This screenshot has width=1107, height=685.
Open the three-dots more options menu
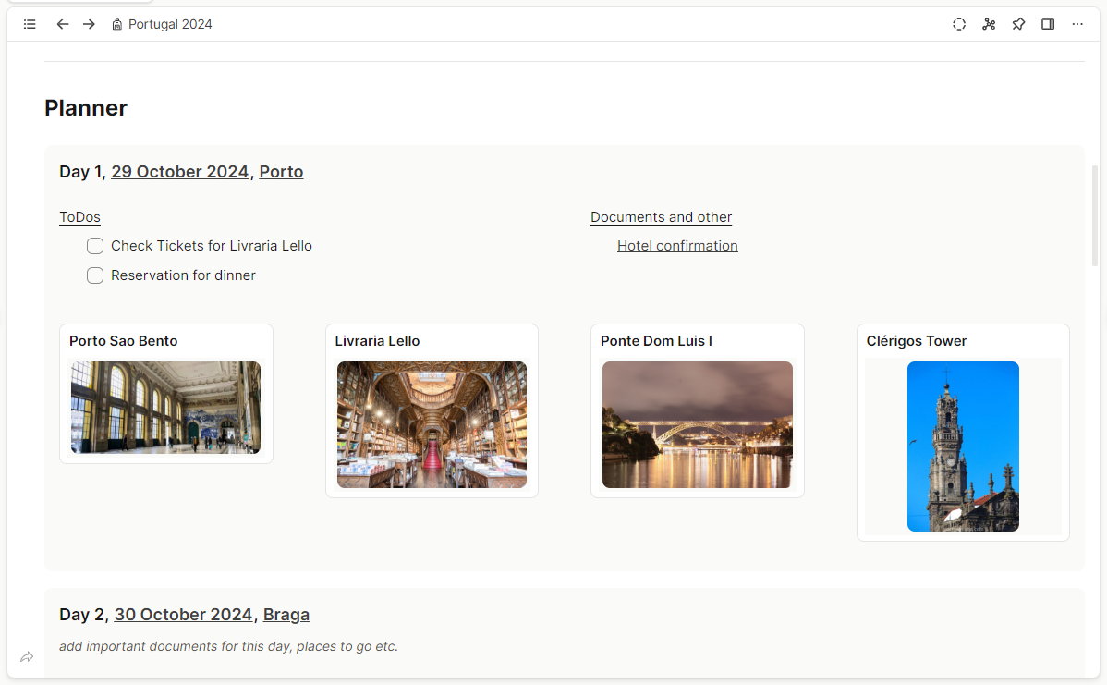1077,24
